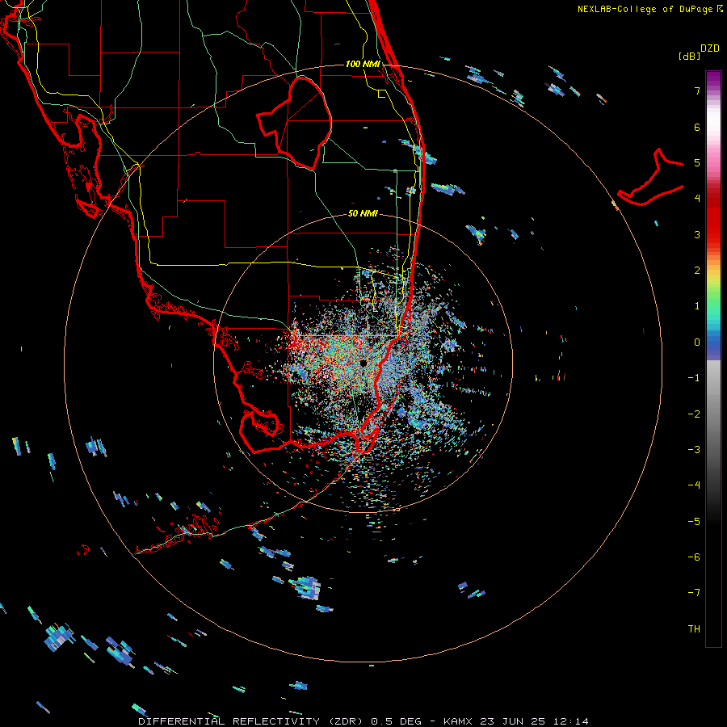Click the red band of the color bar
727x727 pixels.
tap(713, 218)
